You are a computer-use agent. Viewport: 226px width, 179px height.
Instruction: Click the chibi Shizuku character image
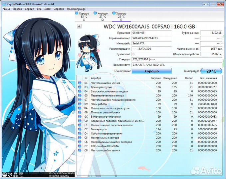(89, 53)
